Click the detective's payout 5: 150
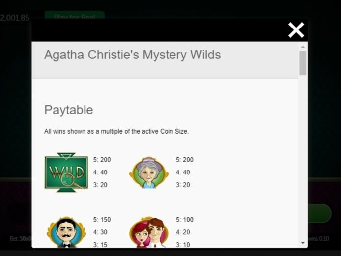 (102, 220)
